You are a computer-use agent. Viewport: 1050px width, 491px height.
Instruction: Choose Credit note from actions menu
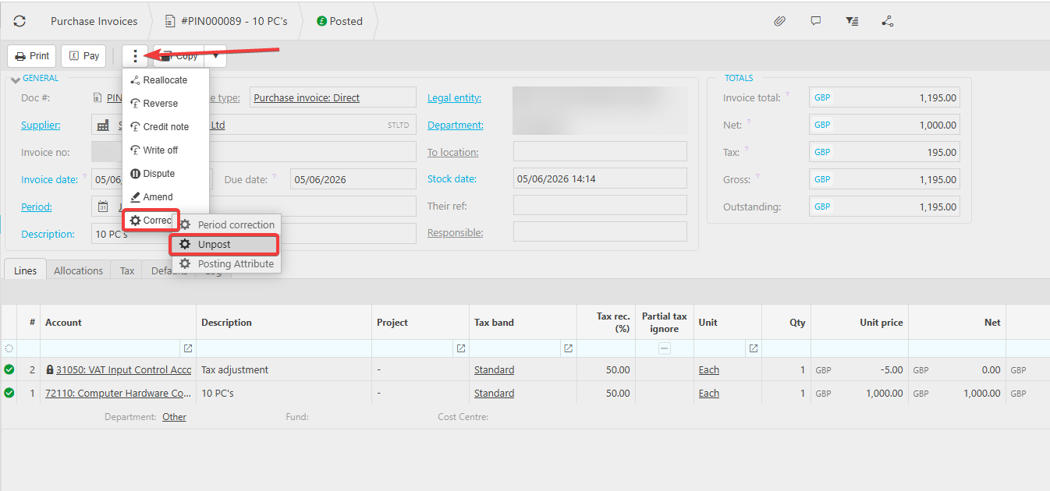point(165,126)
